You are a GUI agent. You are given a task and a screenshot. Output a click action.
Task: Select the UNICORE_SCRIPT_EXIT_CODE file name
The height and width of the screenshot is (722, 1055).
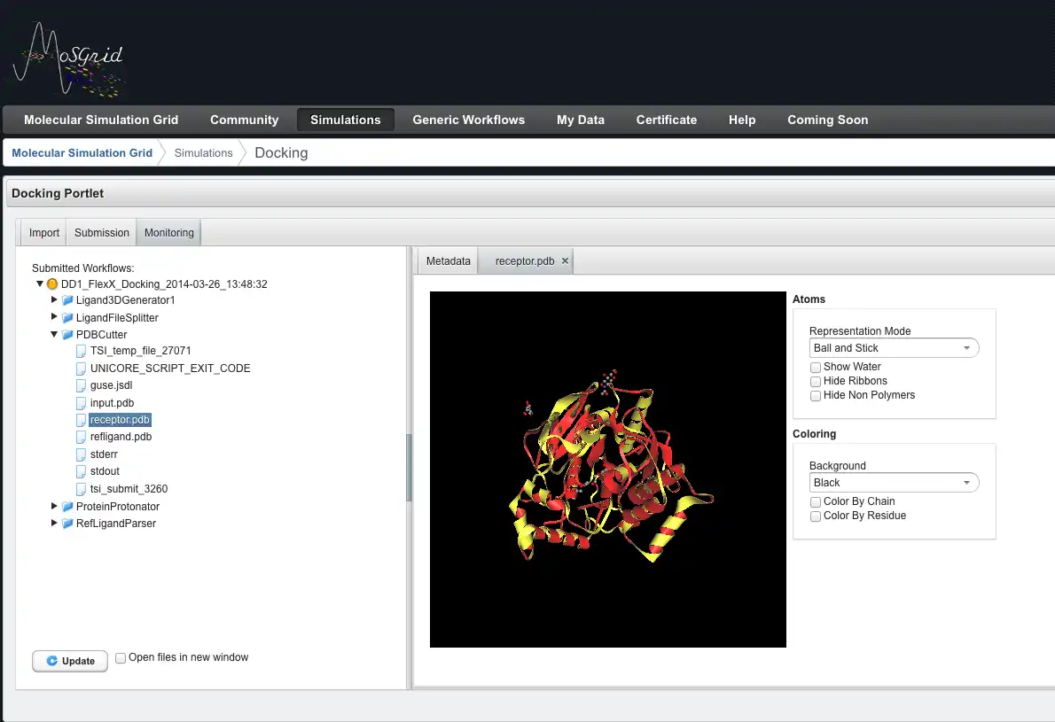coord(170,369)
